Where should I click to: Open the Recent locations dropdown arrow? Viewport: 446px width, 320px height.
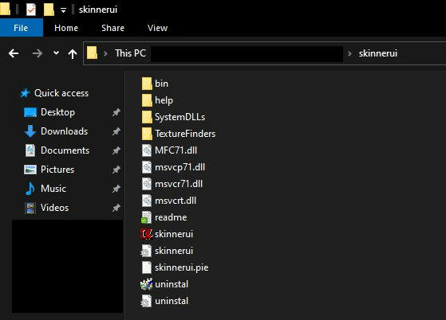pos(57,53)
